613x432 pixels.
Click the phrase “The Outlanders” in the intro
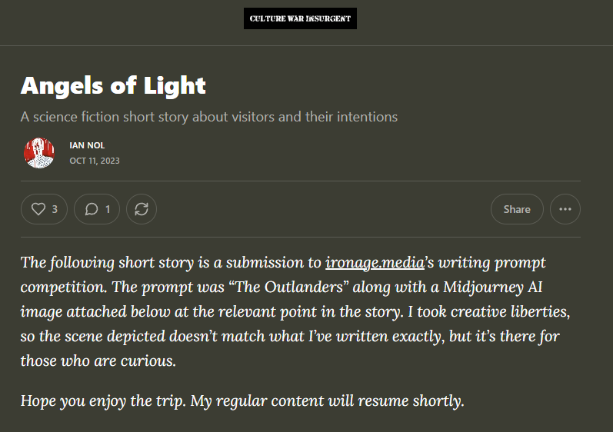(288, 287)
